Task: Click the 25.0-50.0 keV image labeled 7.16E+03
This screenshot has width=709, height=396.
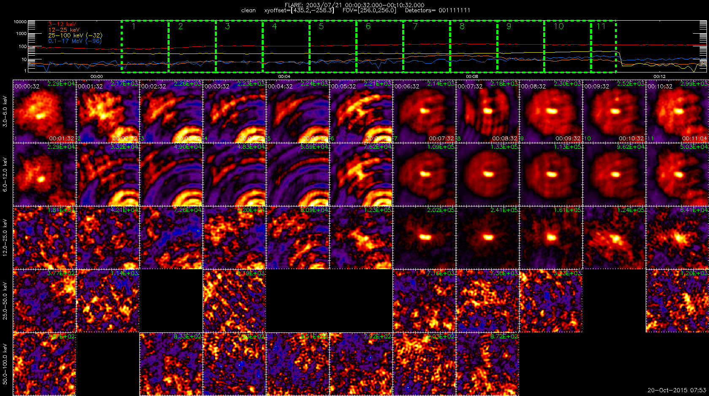Action: (x=424, y=301)
